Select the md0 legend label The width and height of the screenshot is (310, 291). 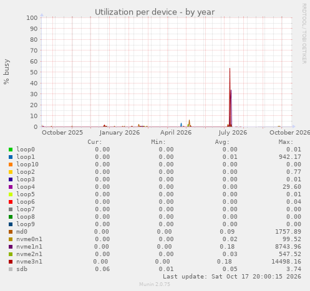click(x=22, y=232)
